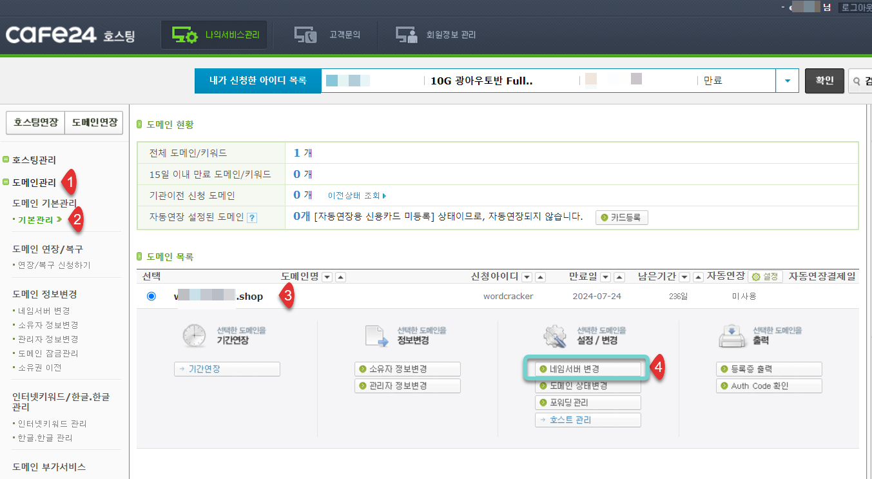Click the highlighted 네임서버 변경 button

pyautogui.click(x=586, y=368)
